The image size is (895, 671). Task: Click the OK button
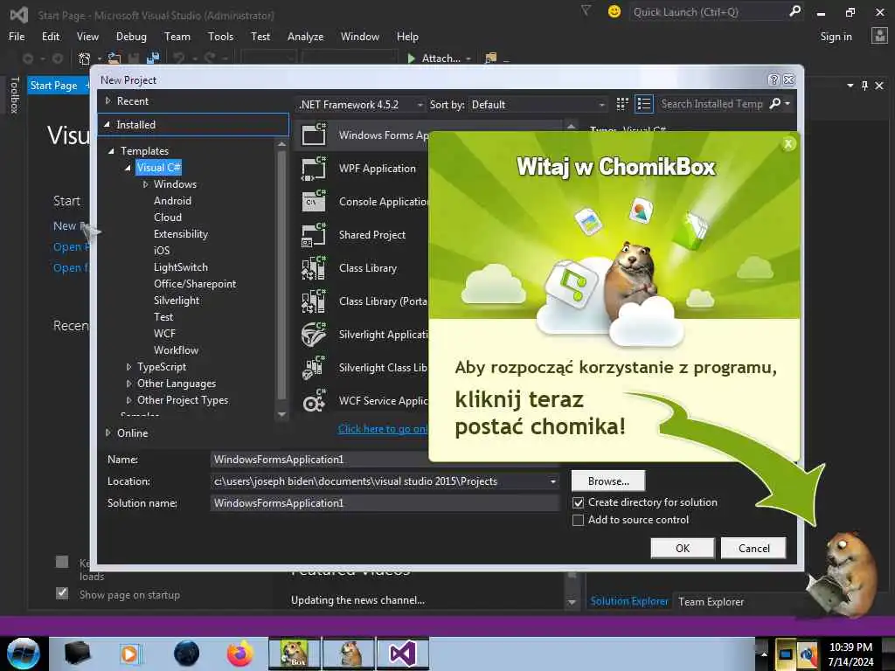click(x=682, y=549)
